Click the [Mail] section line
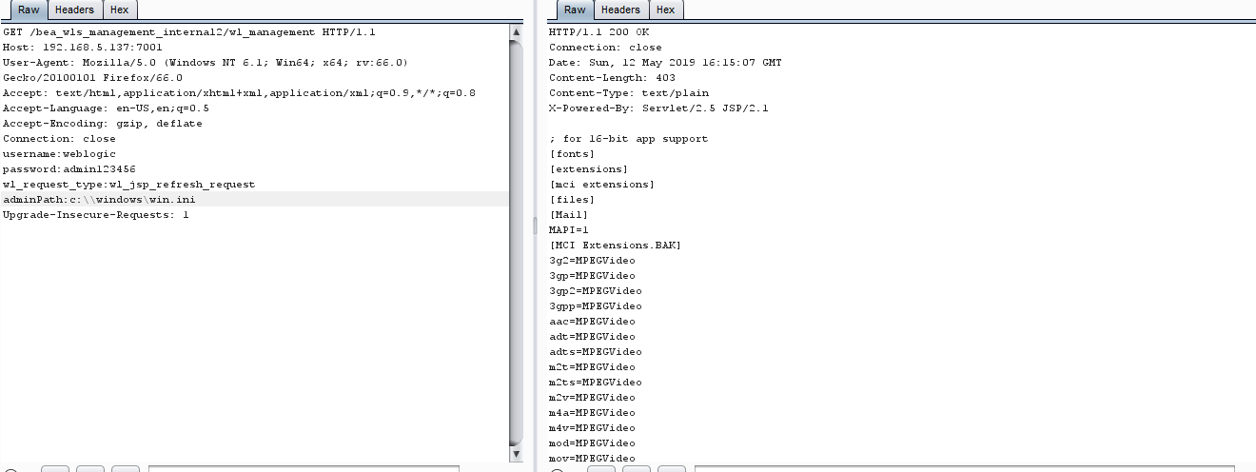 pos(568,214)
